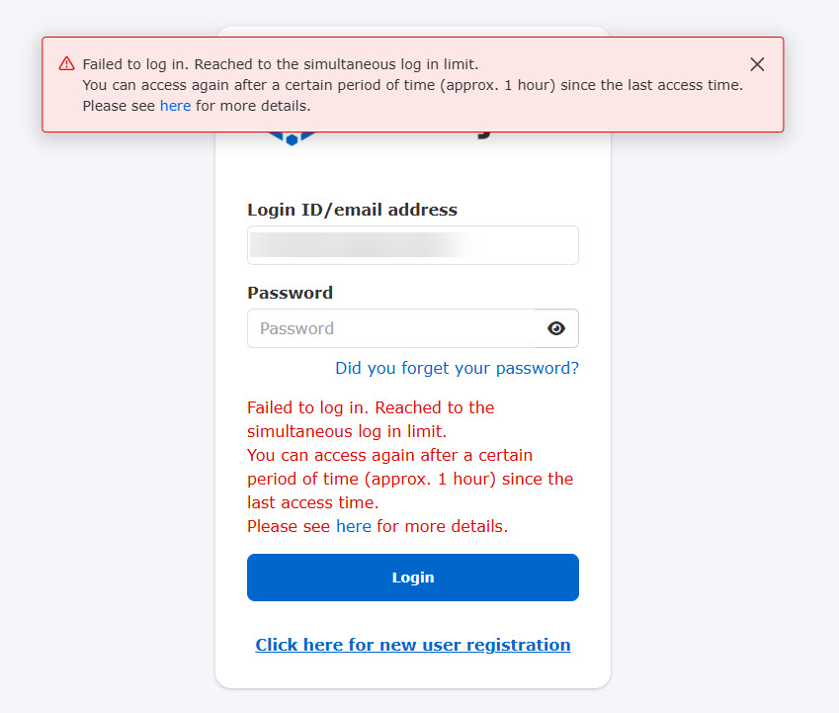Click the banner's 'Failed to log in' line
Screen dimensions: 839x713
pos(281,64)
